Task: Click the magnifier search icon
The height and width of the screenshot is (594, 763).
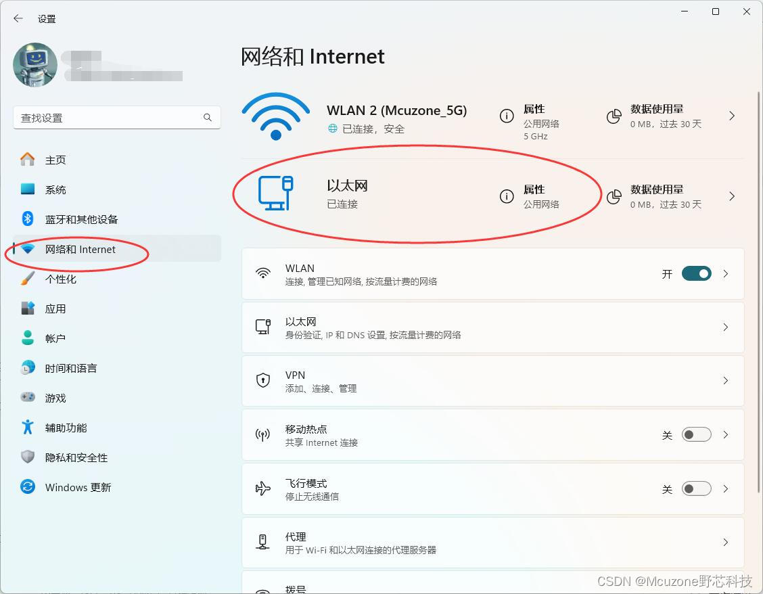Action: pos(207,117)
